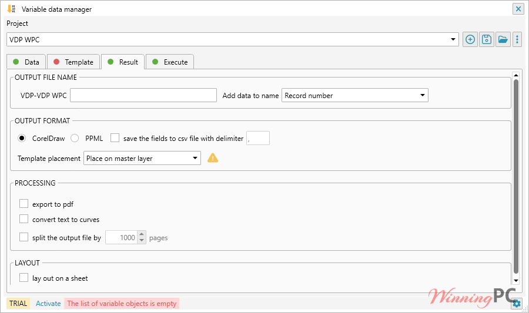Click the vertical scrollbar thumb

516,177
